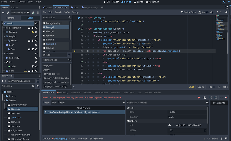Instantiate child scene link icon

point(8,13)
